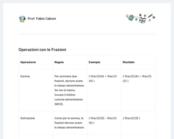Viewport: 174px width, 139px height.
Task: Click the Somma result formula cell
Action: [138, 90]
